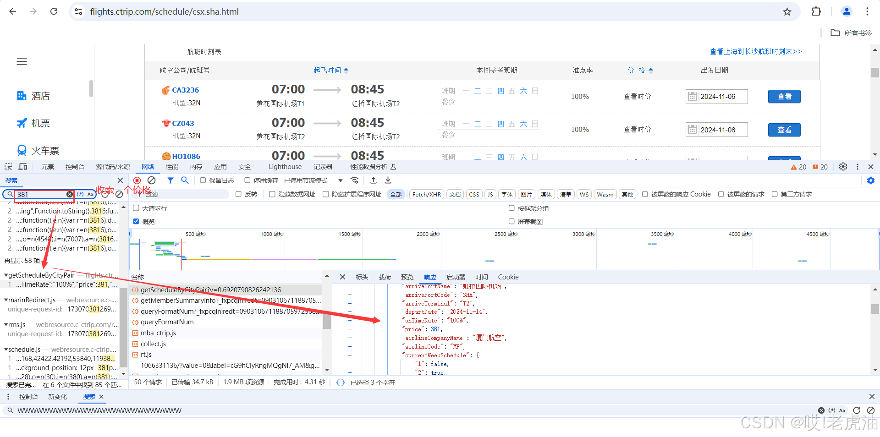The image size is (880, 437).
Task: Open the 酒店 sidebar link
Action: [x=33, y=96]
